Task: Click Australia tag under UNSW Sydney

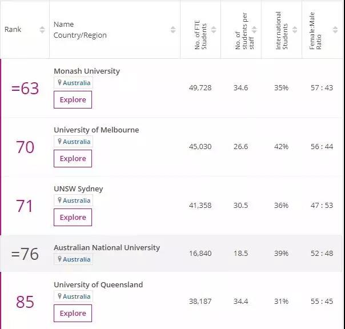Action: point(77,200)
